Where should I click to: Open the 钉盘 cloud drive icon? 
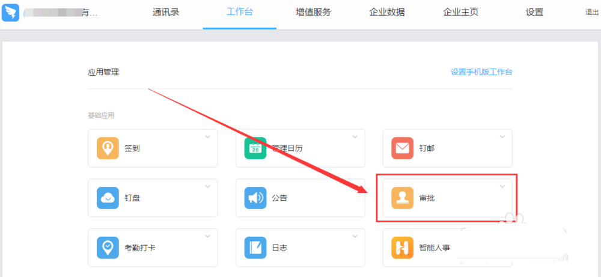tap(108, 198)
